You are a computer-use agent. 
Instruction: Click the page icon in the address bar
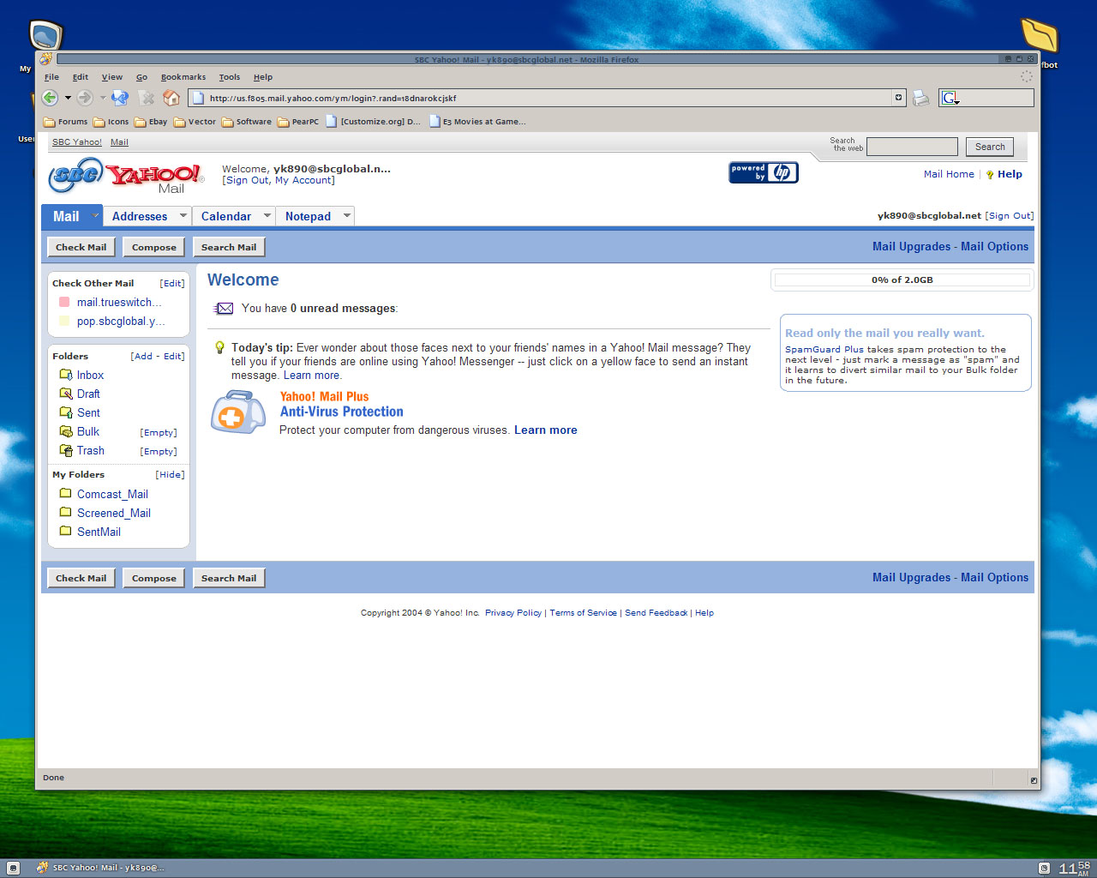coord(197,98)
